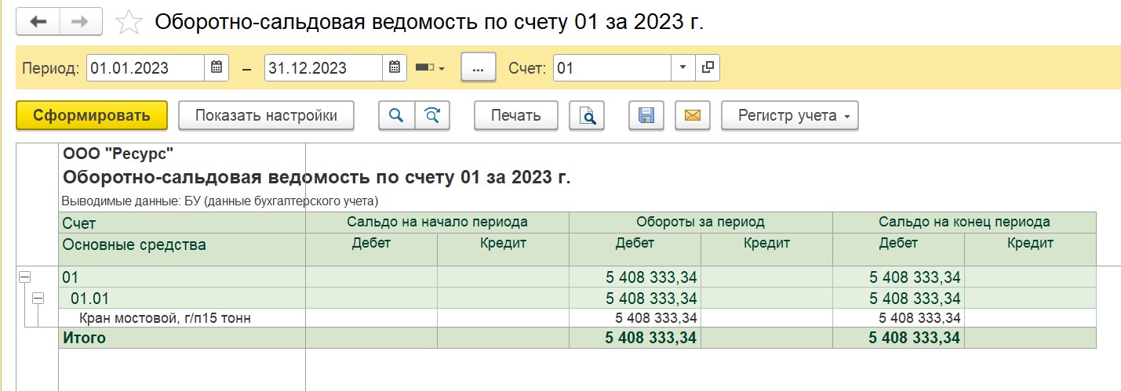The image size is (1121, 391).
Task: Click the magnifier search icon
Action: coord(396,115)
